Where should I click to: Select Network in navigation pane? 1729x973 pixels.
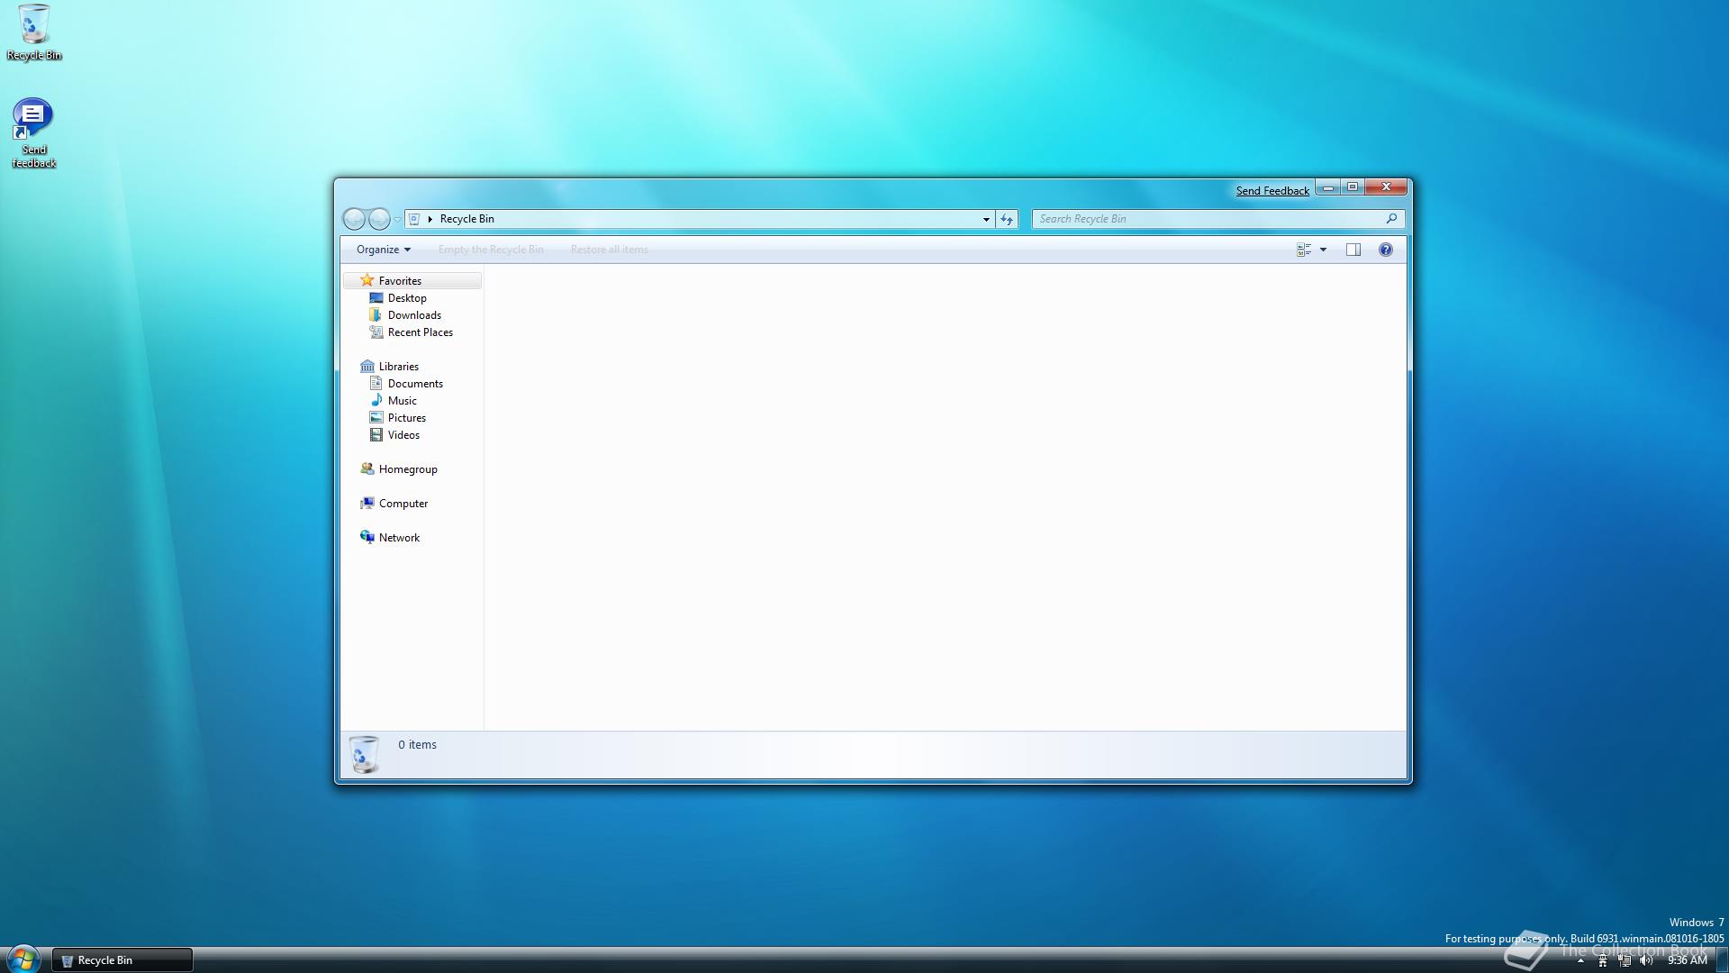(x=399, y=538)
